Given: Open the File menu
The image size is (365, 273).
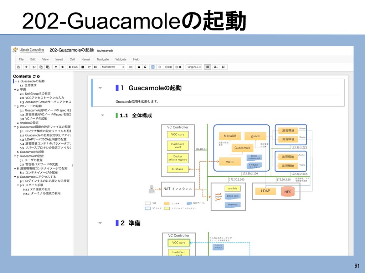Looking at the screenshot, I should click(x=21, y=59).
